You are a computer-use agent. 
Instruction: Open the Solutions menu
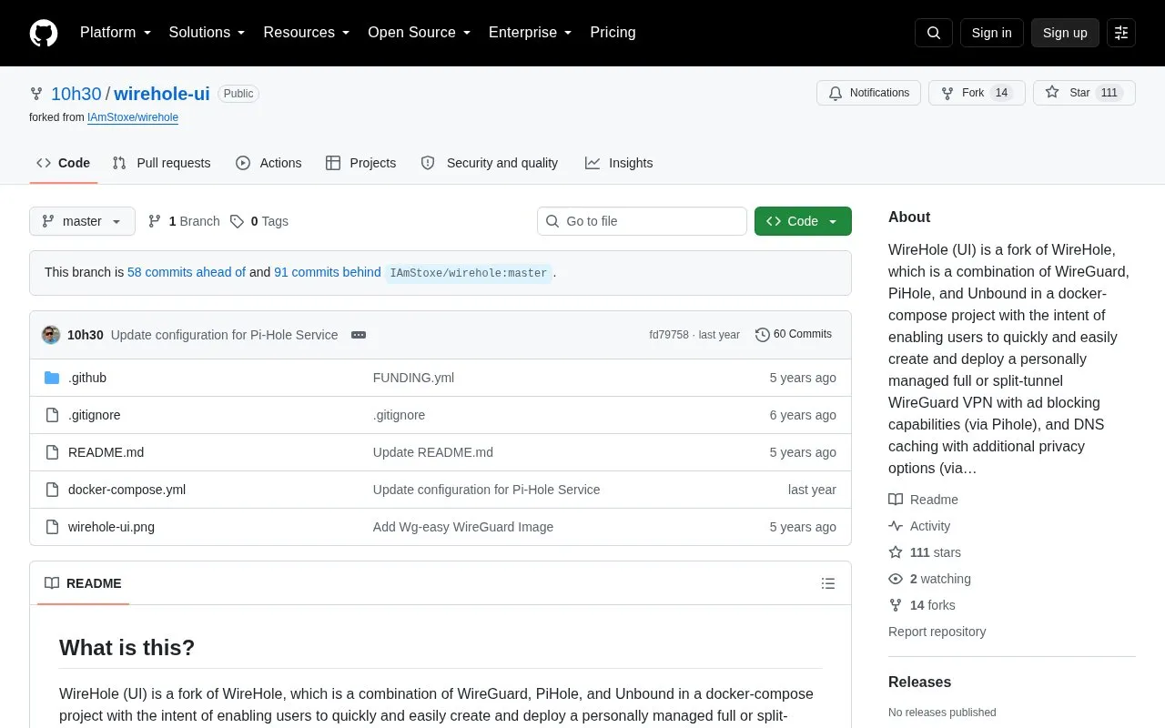(x=208, y=33)
